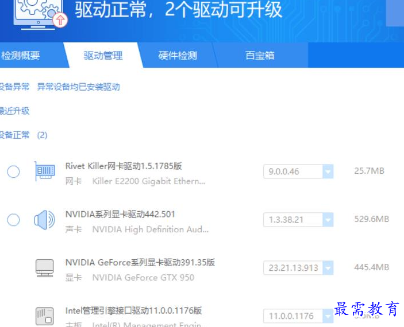The image size is (404, 327).
Task: Click the driver upgrade monitor icon in header
Action: pyautogui.click(x=40, y=15)
